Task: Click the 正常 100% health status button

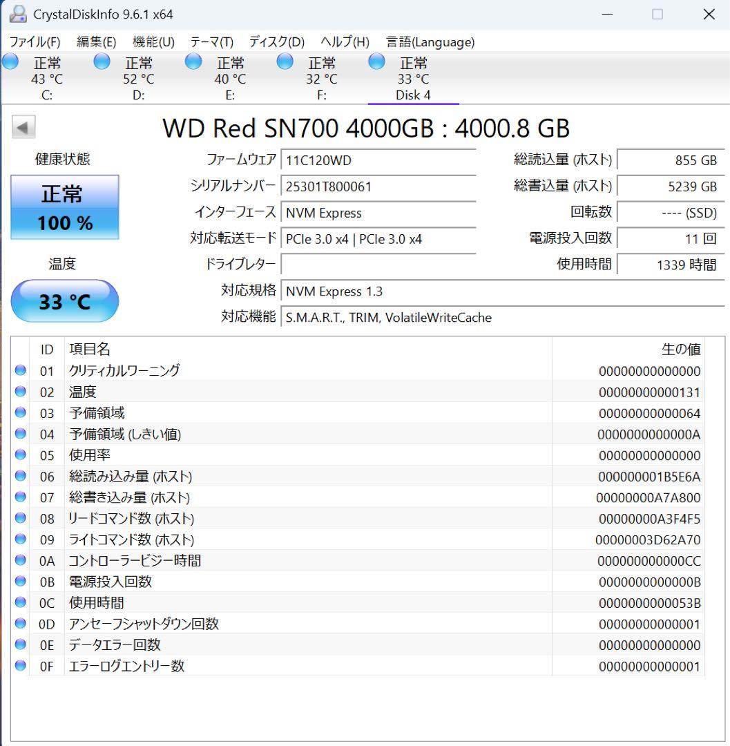Action: 64,207
